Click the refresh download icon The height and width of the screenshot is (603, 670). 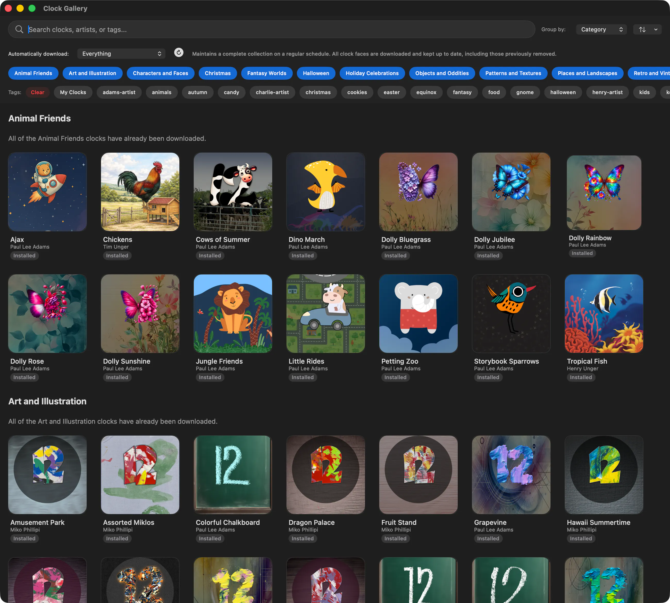coord(179,53)
